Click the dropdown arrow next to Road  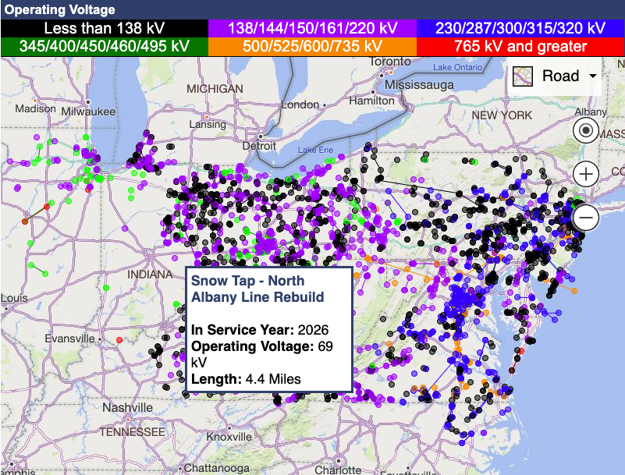[593, 76]
